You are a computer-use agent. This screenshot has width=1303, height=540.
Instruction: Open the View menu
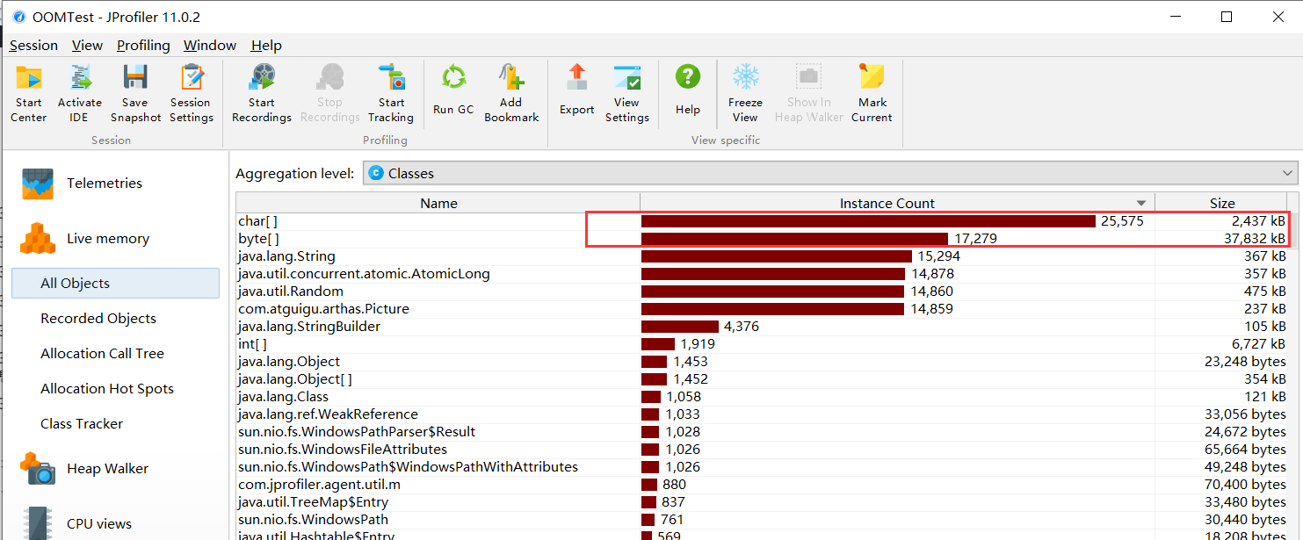click(87, 46)
